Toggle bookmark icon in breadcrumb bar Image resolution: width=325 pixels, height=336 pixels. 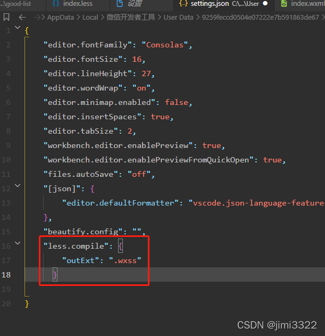point(6,17)
